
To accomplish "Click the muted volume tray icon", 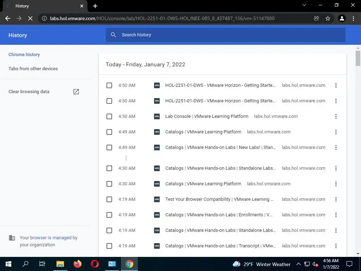I will click(315, 264).
